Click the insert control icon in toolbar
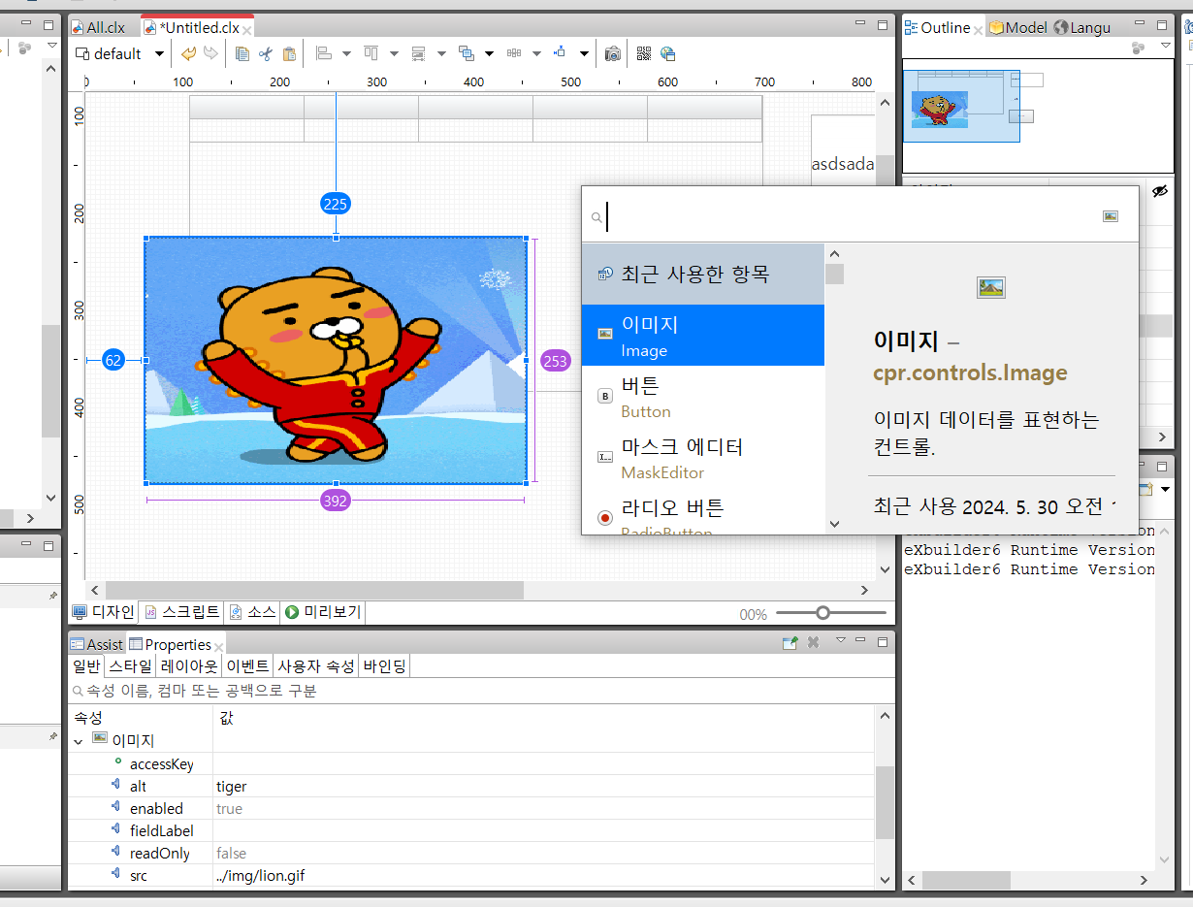Screen dimensions: 1193x907 (x=560, y=53)
